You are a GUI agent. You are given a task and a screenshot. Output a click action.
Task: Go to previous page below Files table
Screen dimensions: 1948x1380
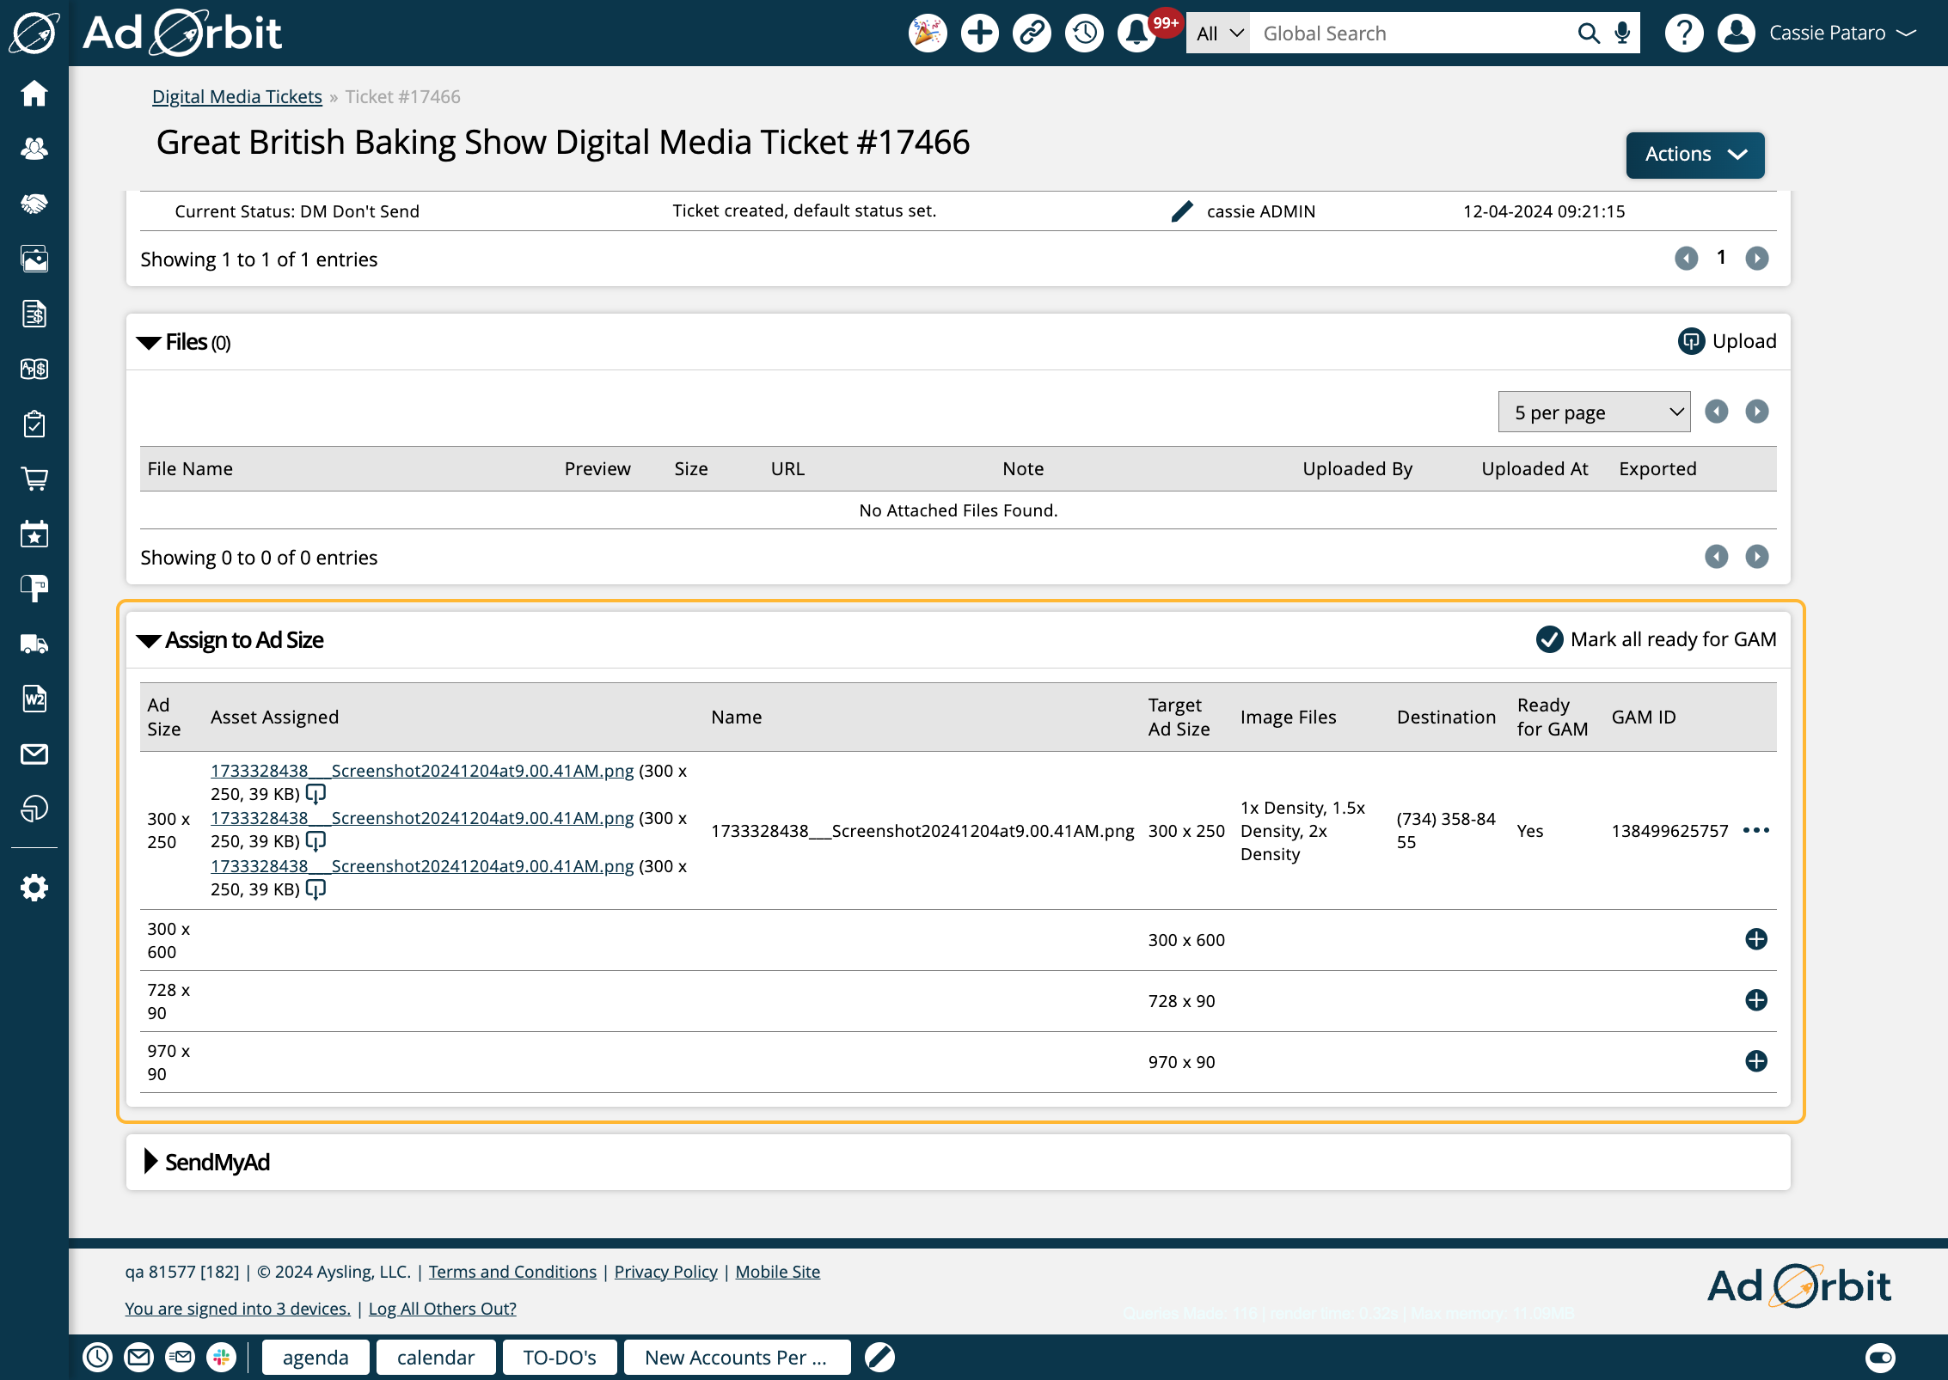pos(1717,557)
